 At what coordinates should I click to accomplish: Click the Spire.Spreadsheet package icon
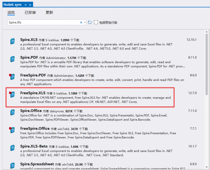click(x=12, y=166)
